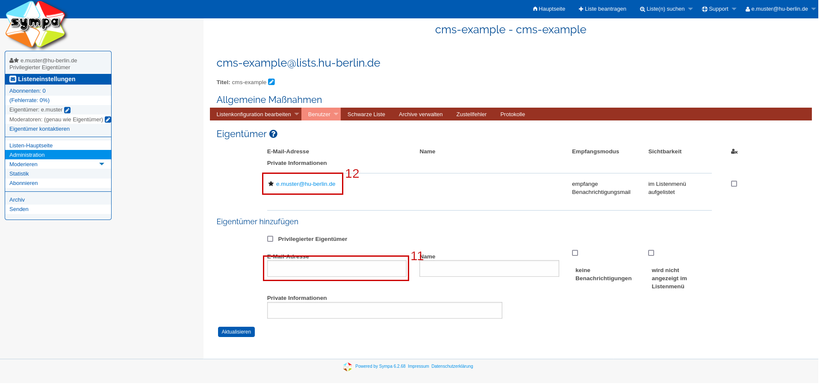Click the remove-user column header icon
The width and height of the screenshot is (820, 384).
coord(734,152)
